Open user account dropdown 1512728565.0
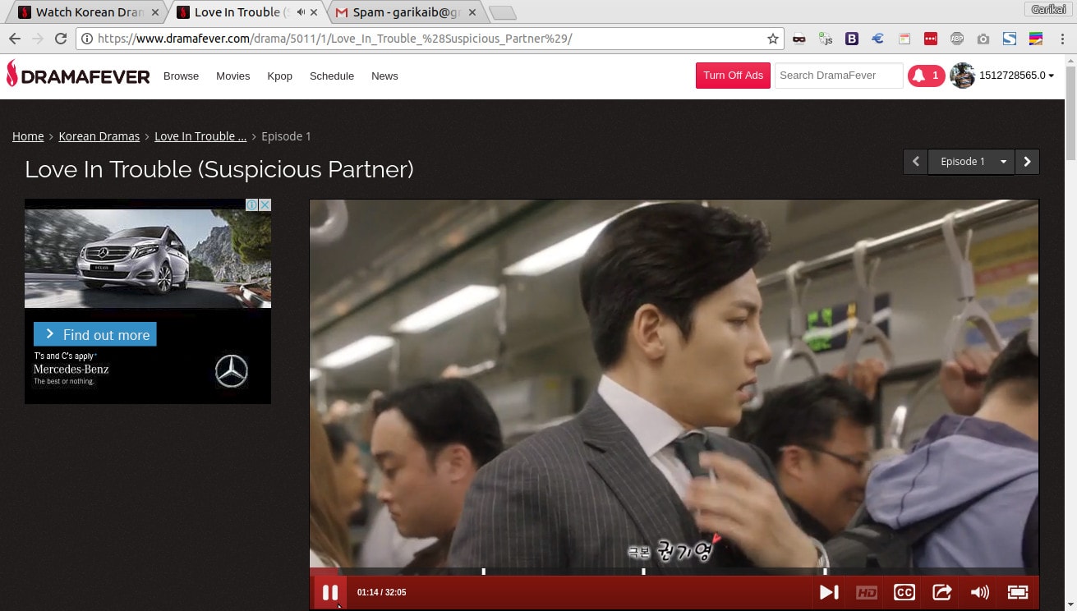The width and height of the screenshot is (1077, 611). click(1016, 76)
